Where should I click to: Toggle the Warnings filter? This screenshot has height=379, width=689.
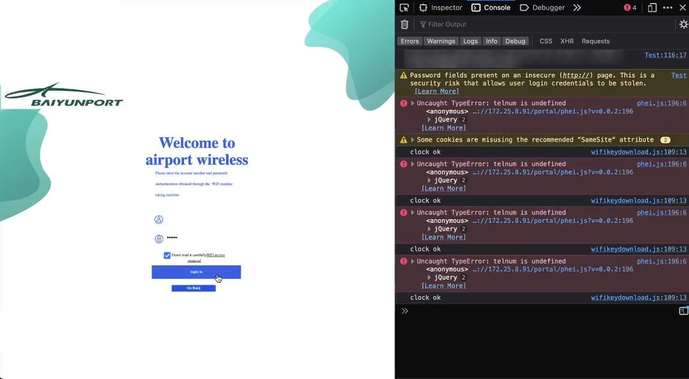[441, 41]
